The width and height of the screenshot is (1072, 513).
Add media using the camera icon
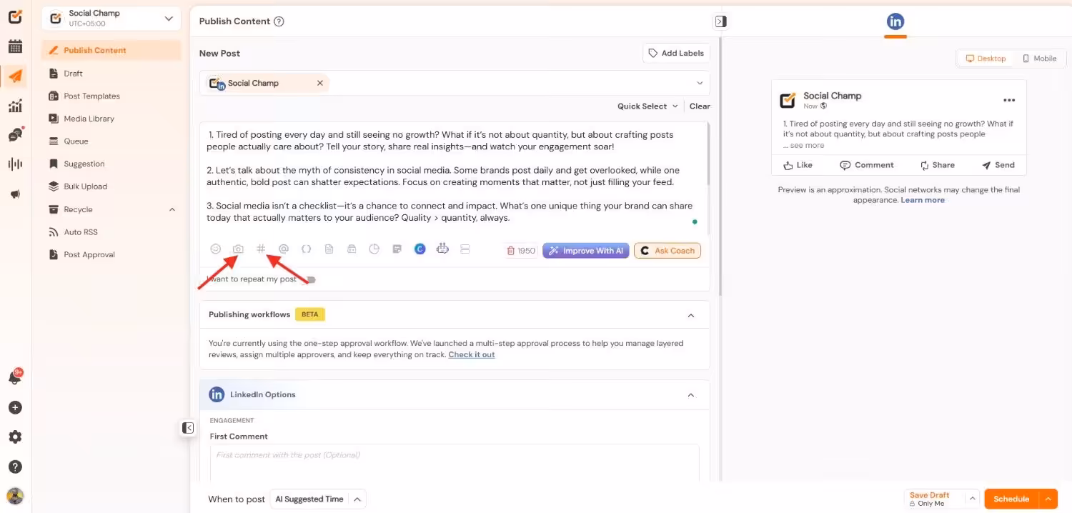coord(238,249)
